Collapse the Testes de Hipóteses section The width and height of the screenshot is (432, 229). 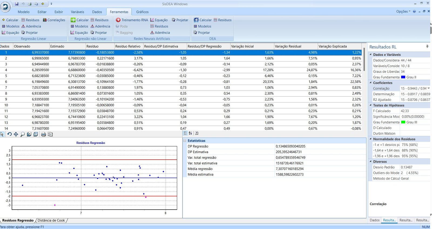point(371,105)
